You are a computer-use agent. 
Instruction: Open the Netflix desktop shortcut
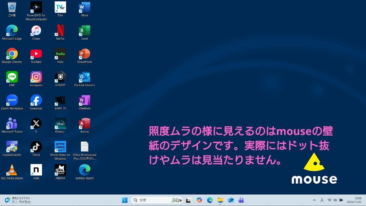(60, 33)
